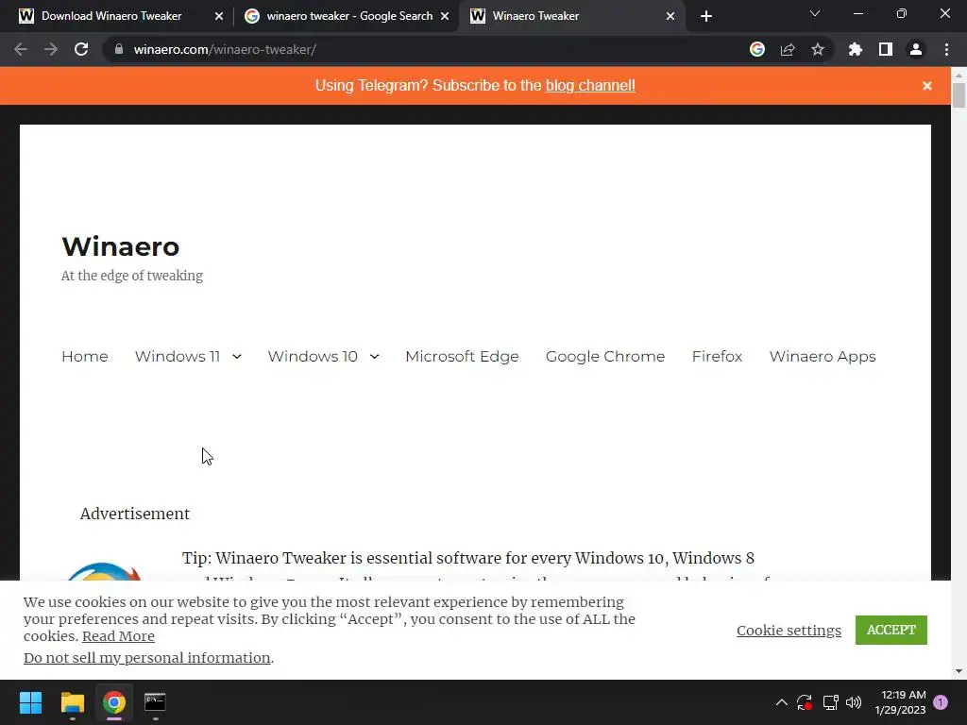The image size is (967, 725).
Task: Open the Winaero Apps menu item
Action: tap(823, 356)
